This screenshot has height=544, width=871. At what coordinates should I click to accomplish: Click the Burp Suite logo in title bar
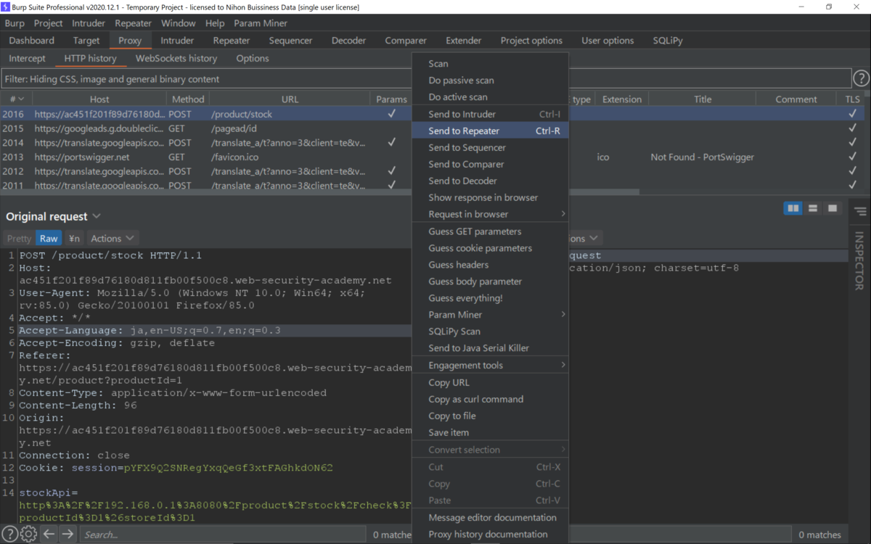[x=7, y=7]
